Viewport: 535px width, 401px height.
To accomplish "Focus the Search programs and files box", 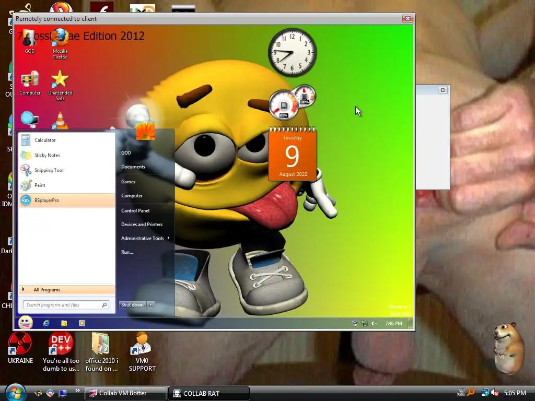I will [x=66, y=305].
